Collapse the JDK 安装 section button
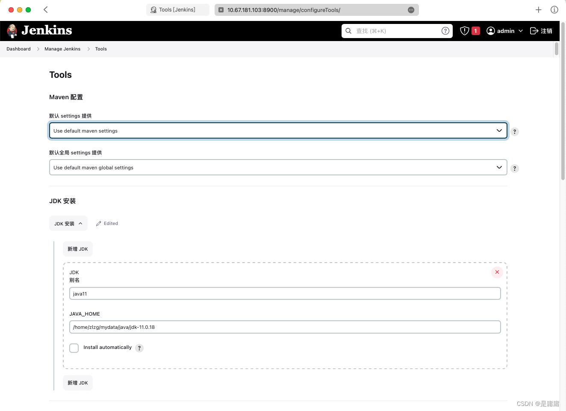 click(68, 223)
